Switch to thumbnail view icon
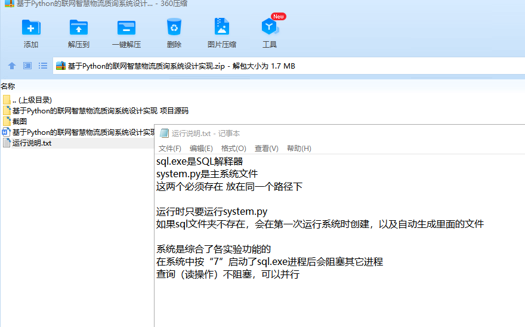This screenshot has height=327, width=525. click(27, 66)
